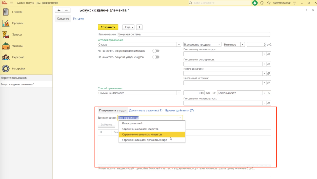Expand the Бонусный счет dropdown
Screen dimensions: 317x179
coord(264,93)
